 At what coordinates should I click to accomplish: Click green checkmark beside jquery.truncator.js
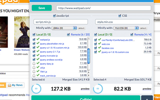[38, 55]
